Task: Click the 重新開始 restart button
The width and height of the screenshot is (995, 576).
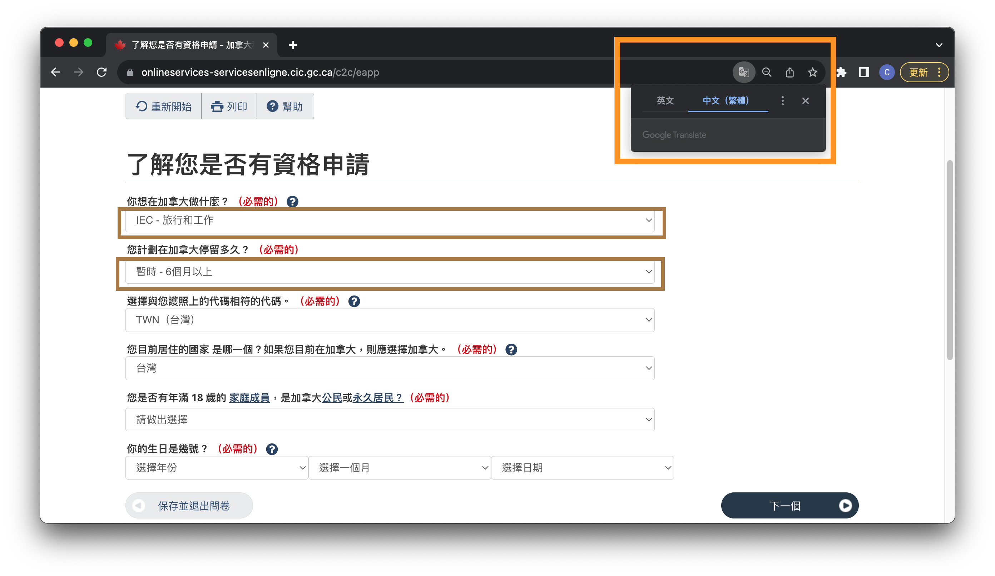Action: click(x=163, y=106)
